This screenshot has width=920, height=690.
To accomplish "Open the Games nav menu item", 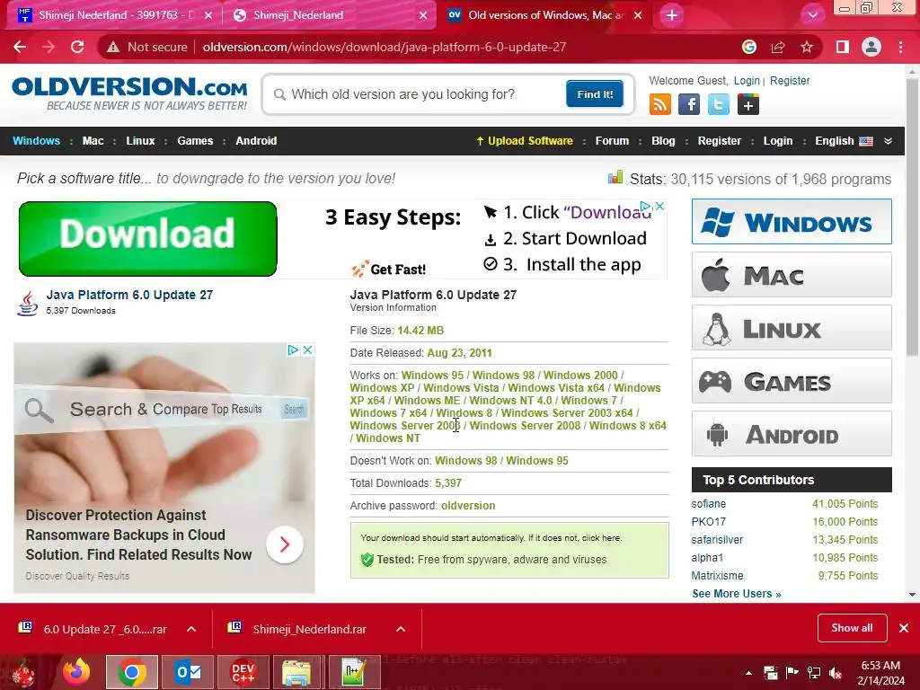I will pyautogui.click(x=195, y=141).
